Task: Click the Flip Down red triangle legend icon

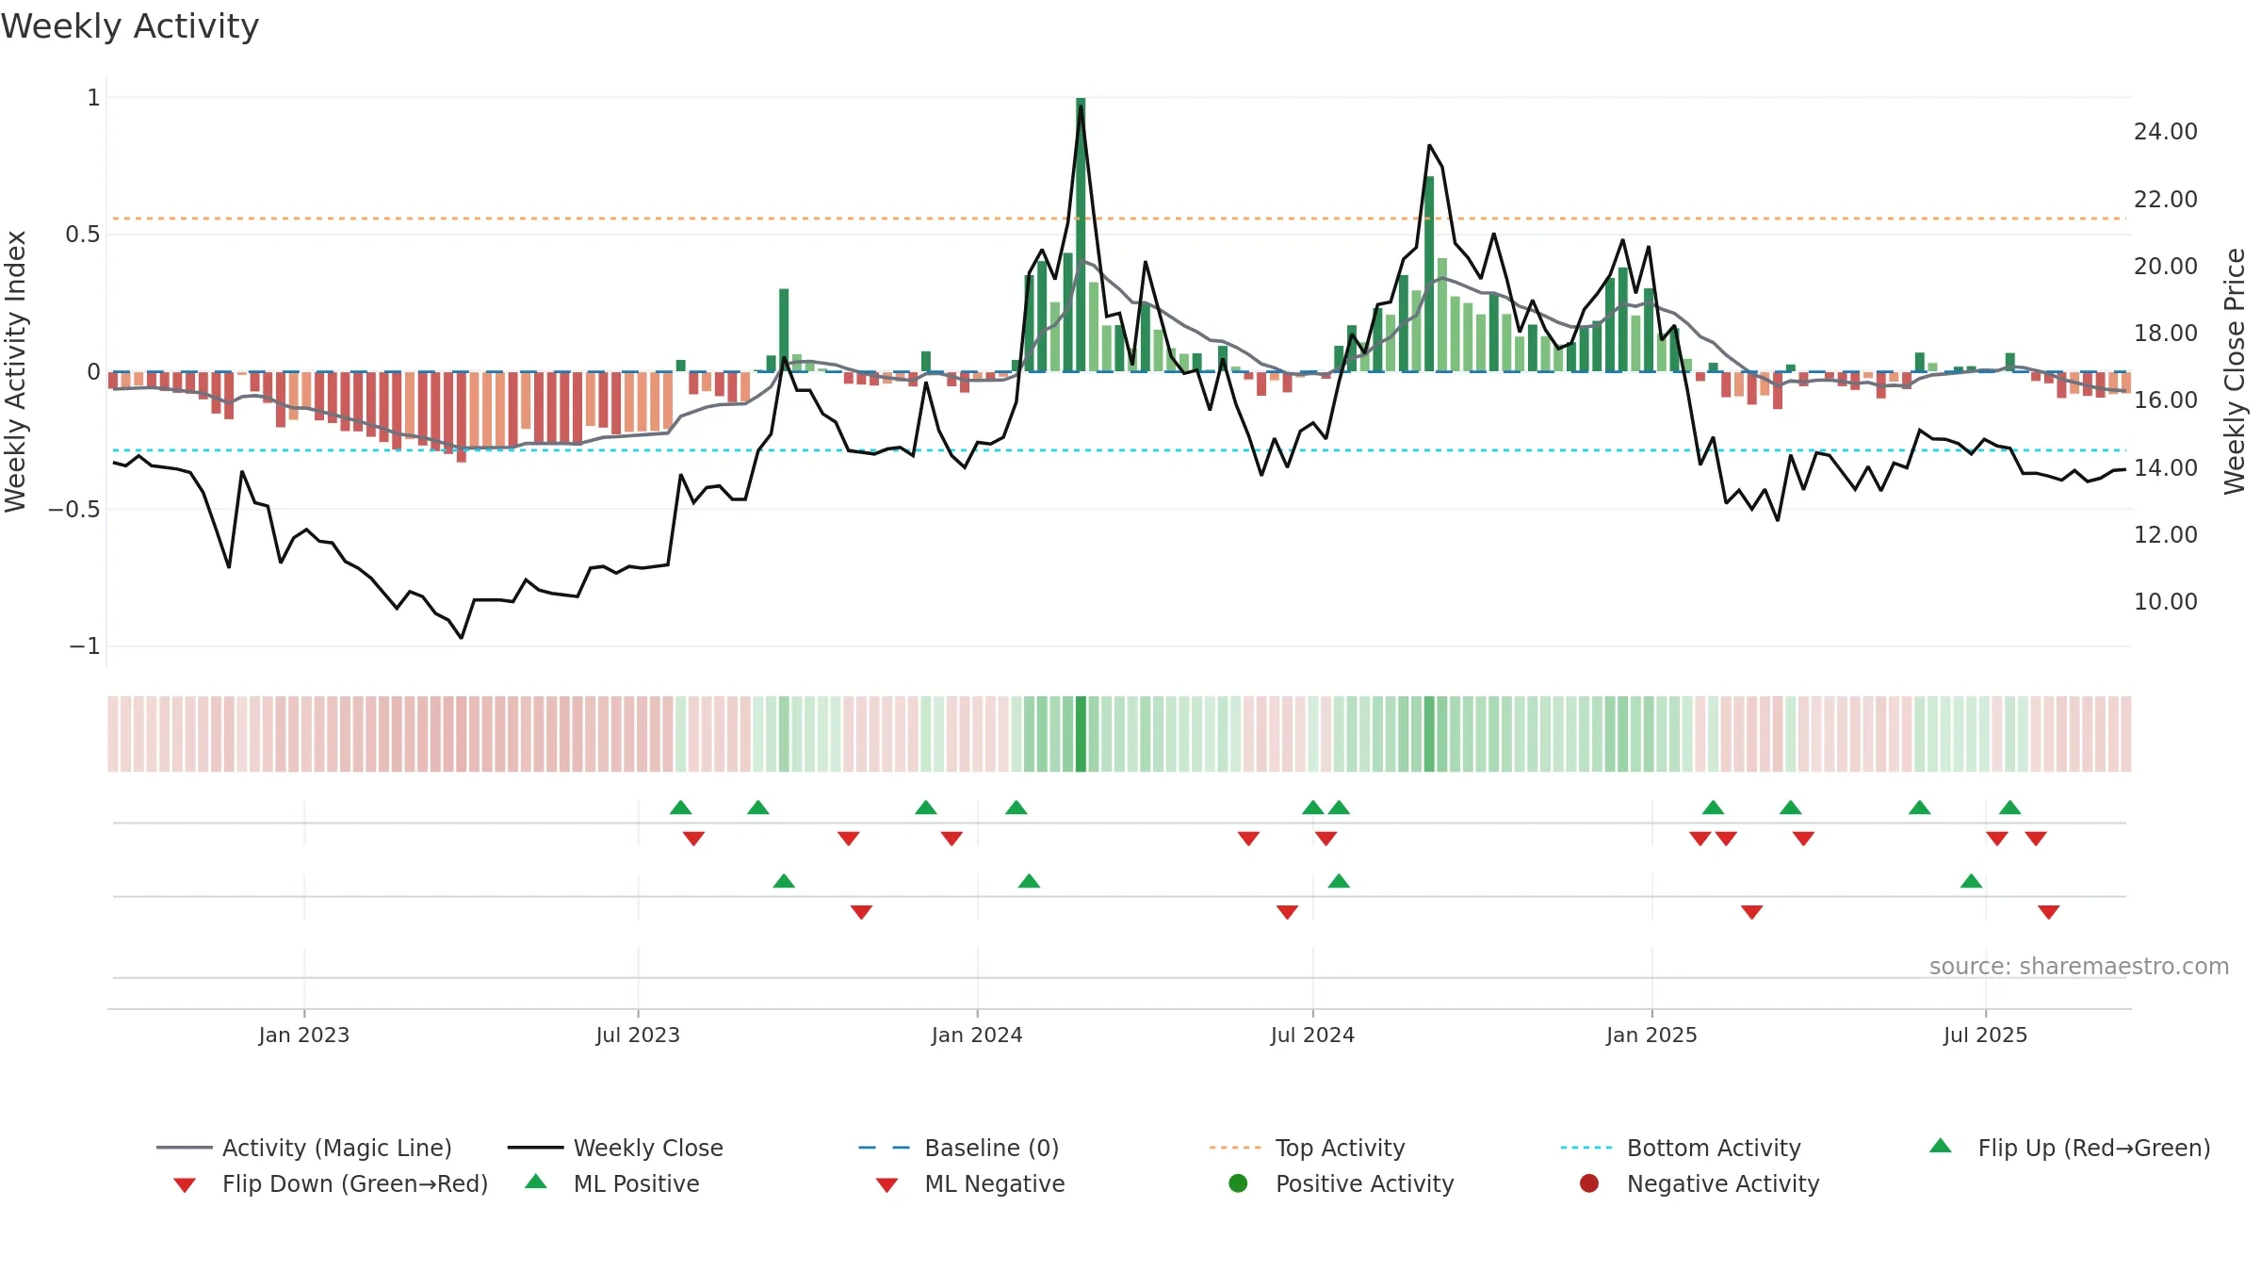Action: click(x=185, y=1185)
